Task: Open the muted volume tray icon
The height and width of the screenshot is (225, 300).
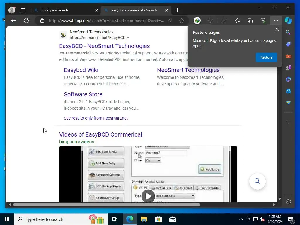Action: tap(262, 219)
